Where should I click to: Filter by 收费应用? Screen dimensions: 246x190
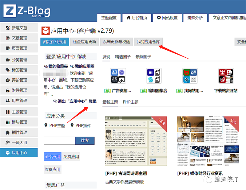(52, 169)
